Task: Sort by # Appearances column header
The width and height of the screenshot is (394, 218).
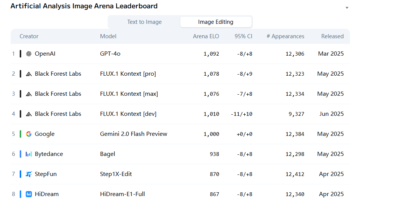Action: pos(285,36)
